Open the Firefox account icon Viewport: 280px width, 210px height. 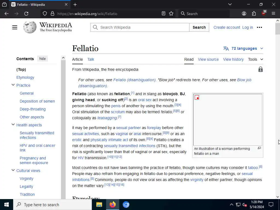[x=244, y=14]
